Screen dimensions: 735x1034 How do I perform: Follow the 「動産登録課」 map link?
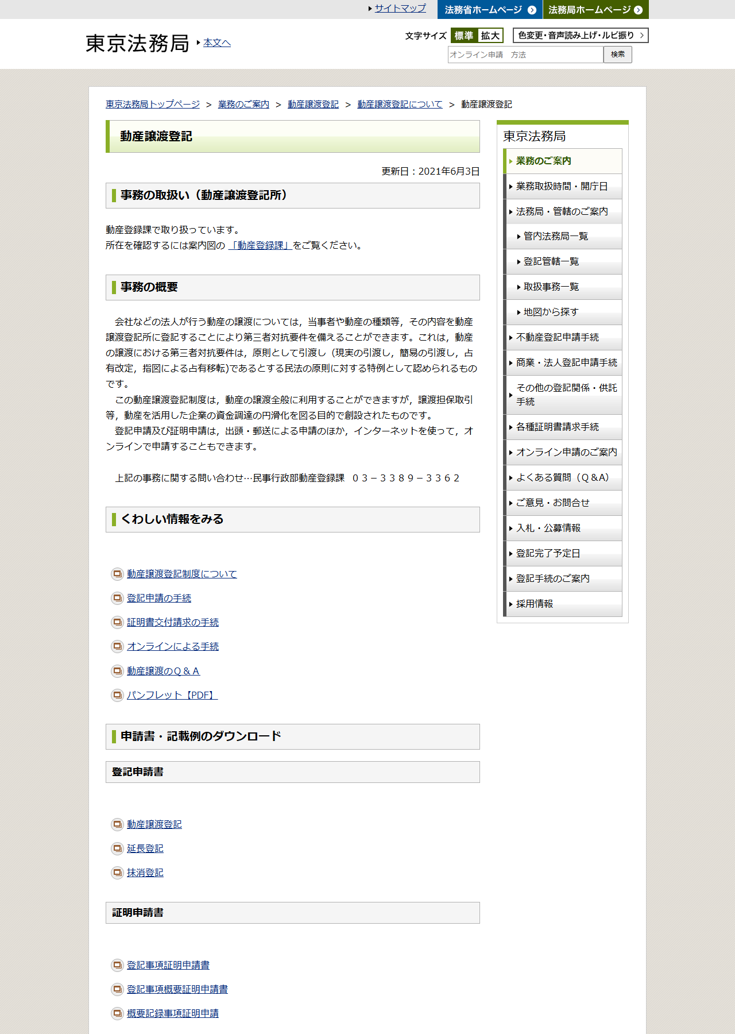(x=260, y=245)
